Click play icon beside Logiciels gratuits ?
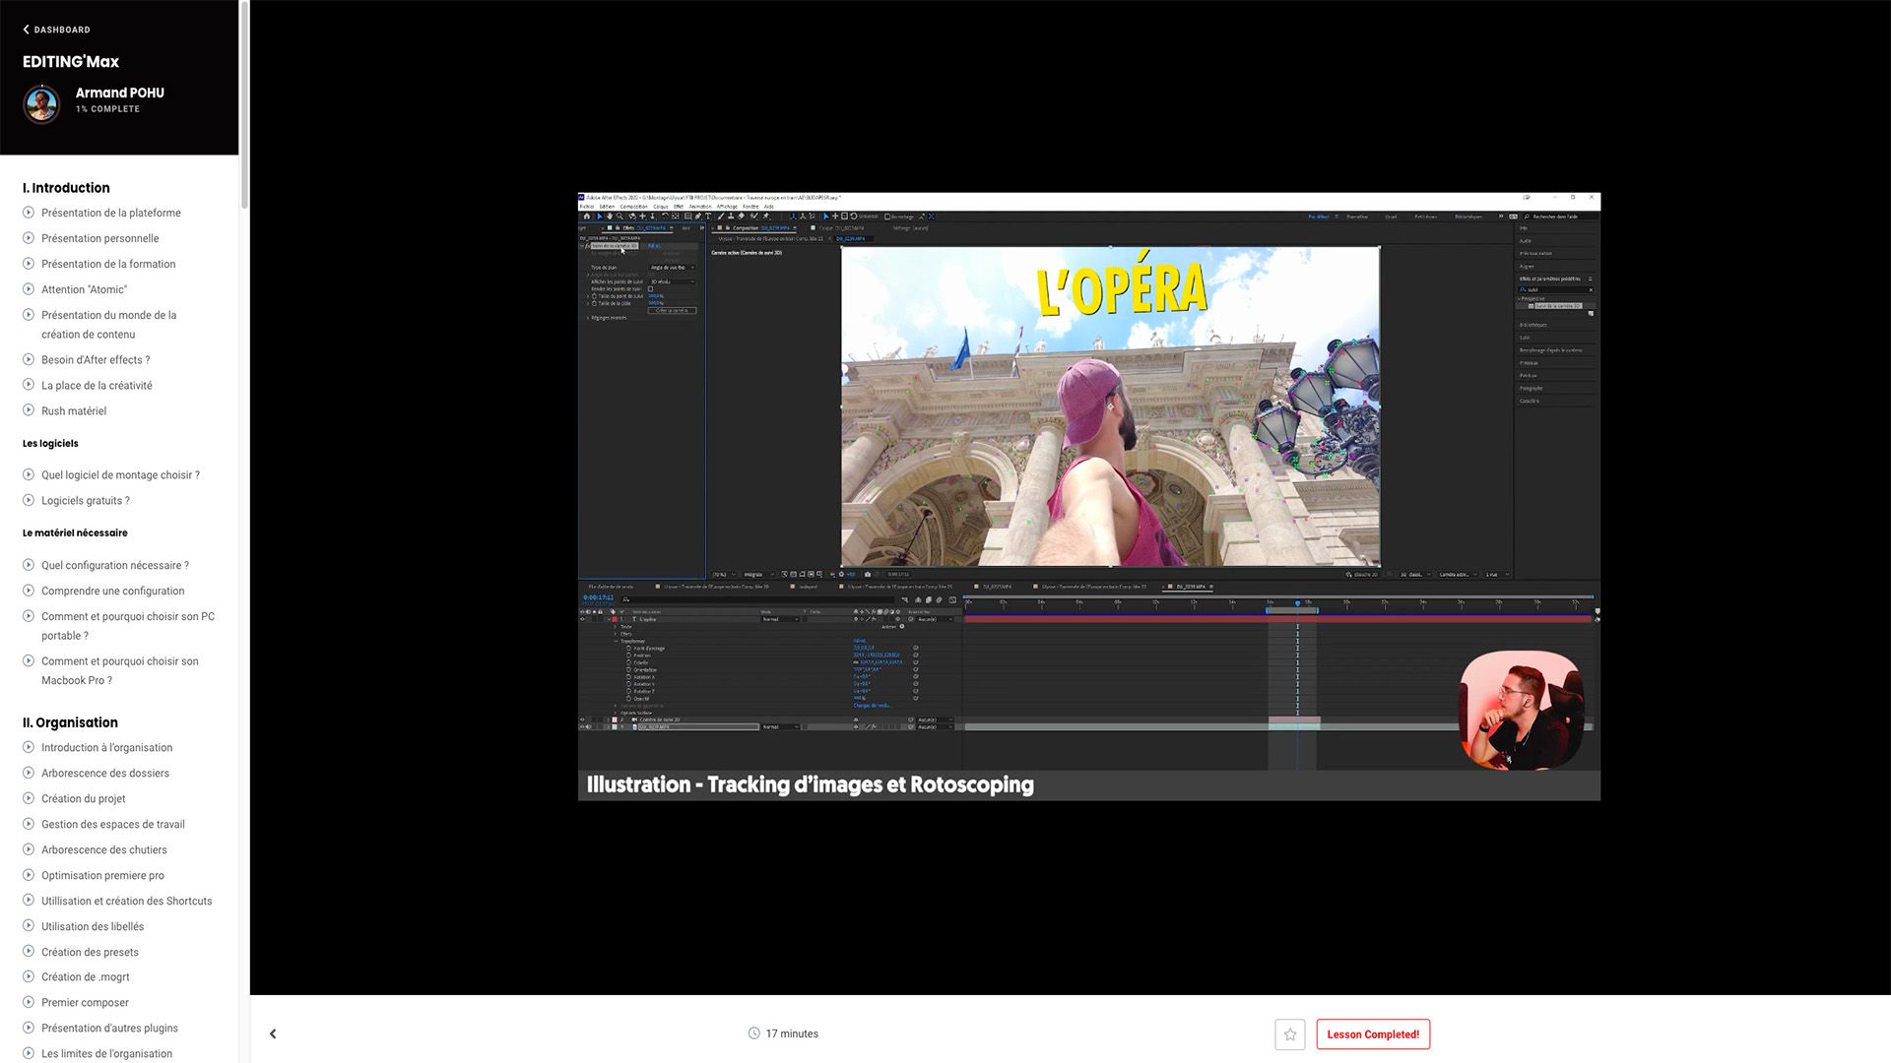 click(x=29, y=500)
